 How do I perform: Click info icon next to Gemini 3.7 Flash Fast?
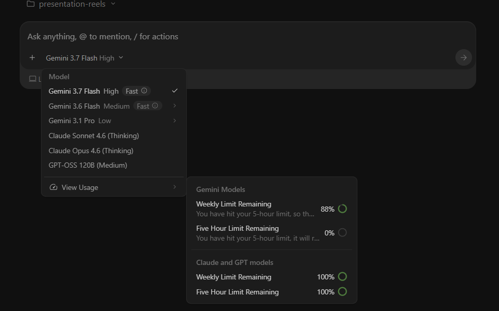click(144, 91)
